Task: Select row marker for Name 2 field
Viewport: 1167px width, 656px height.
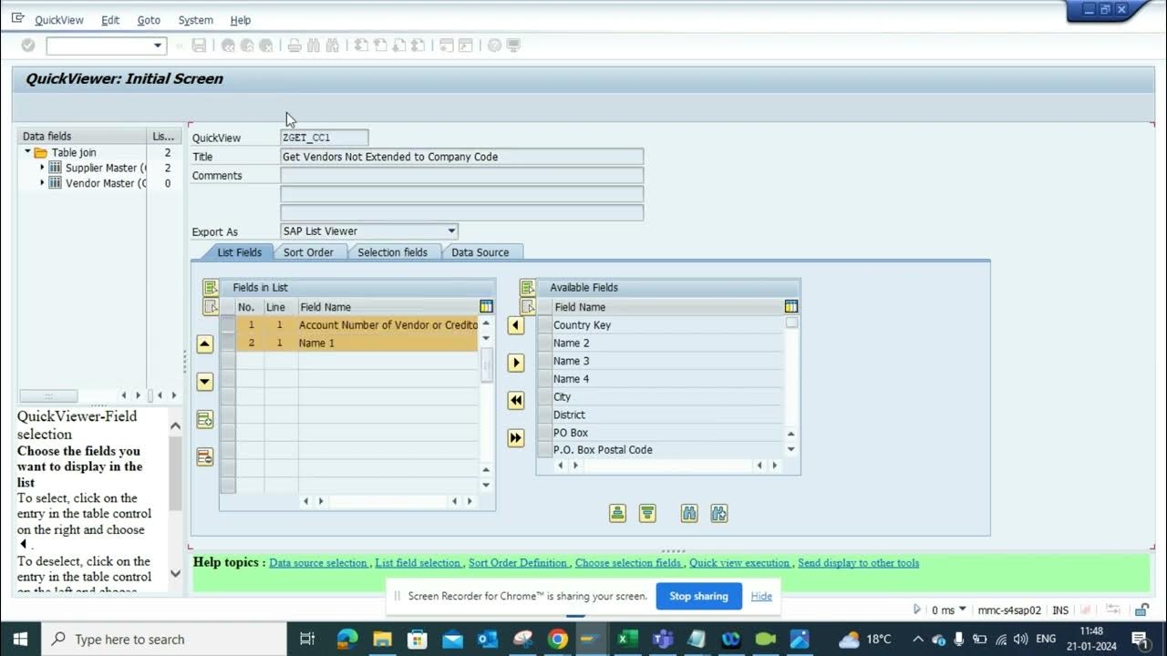Action: (x=544, y=343)
